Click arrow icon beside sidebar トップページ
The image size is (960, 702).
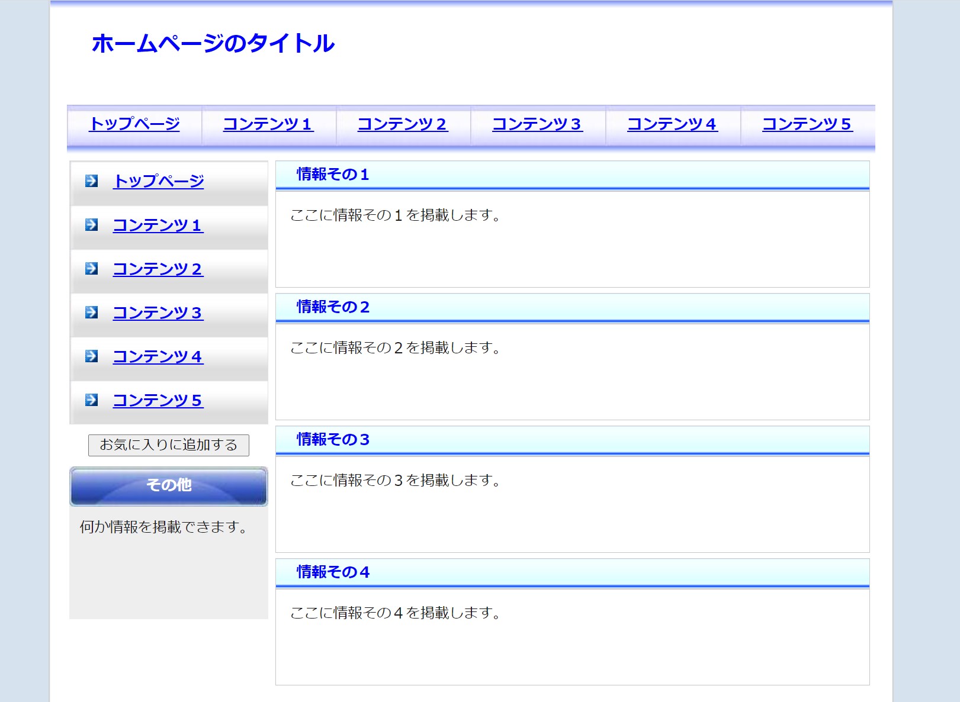point(91,181)
